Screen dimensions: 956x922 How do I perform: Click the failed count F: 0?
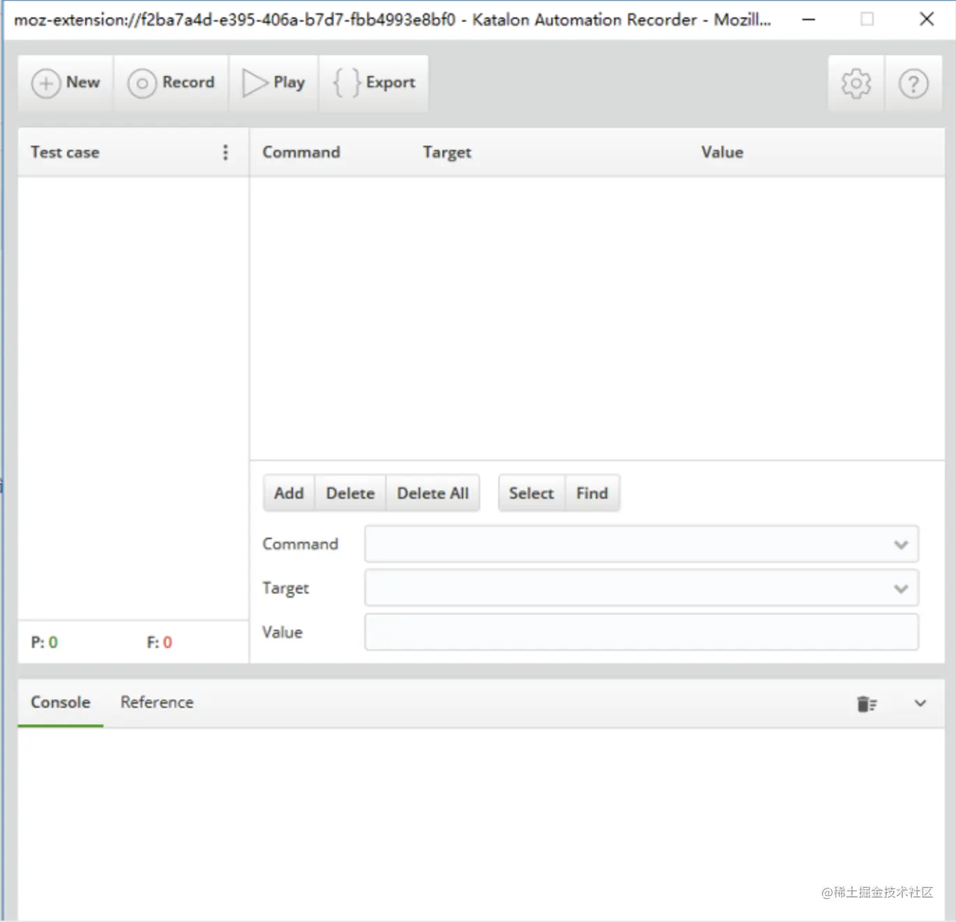159,642
